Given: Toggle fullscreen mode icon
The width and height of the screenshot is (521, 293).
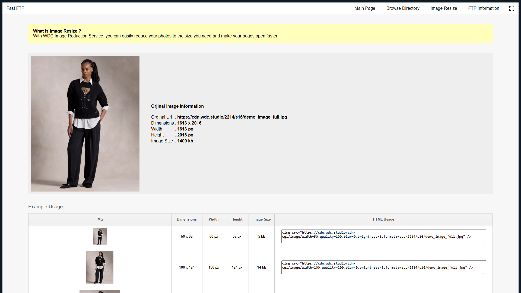Looking at the screenshot, I should pos(512,8).
